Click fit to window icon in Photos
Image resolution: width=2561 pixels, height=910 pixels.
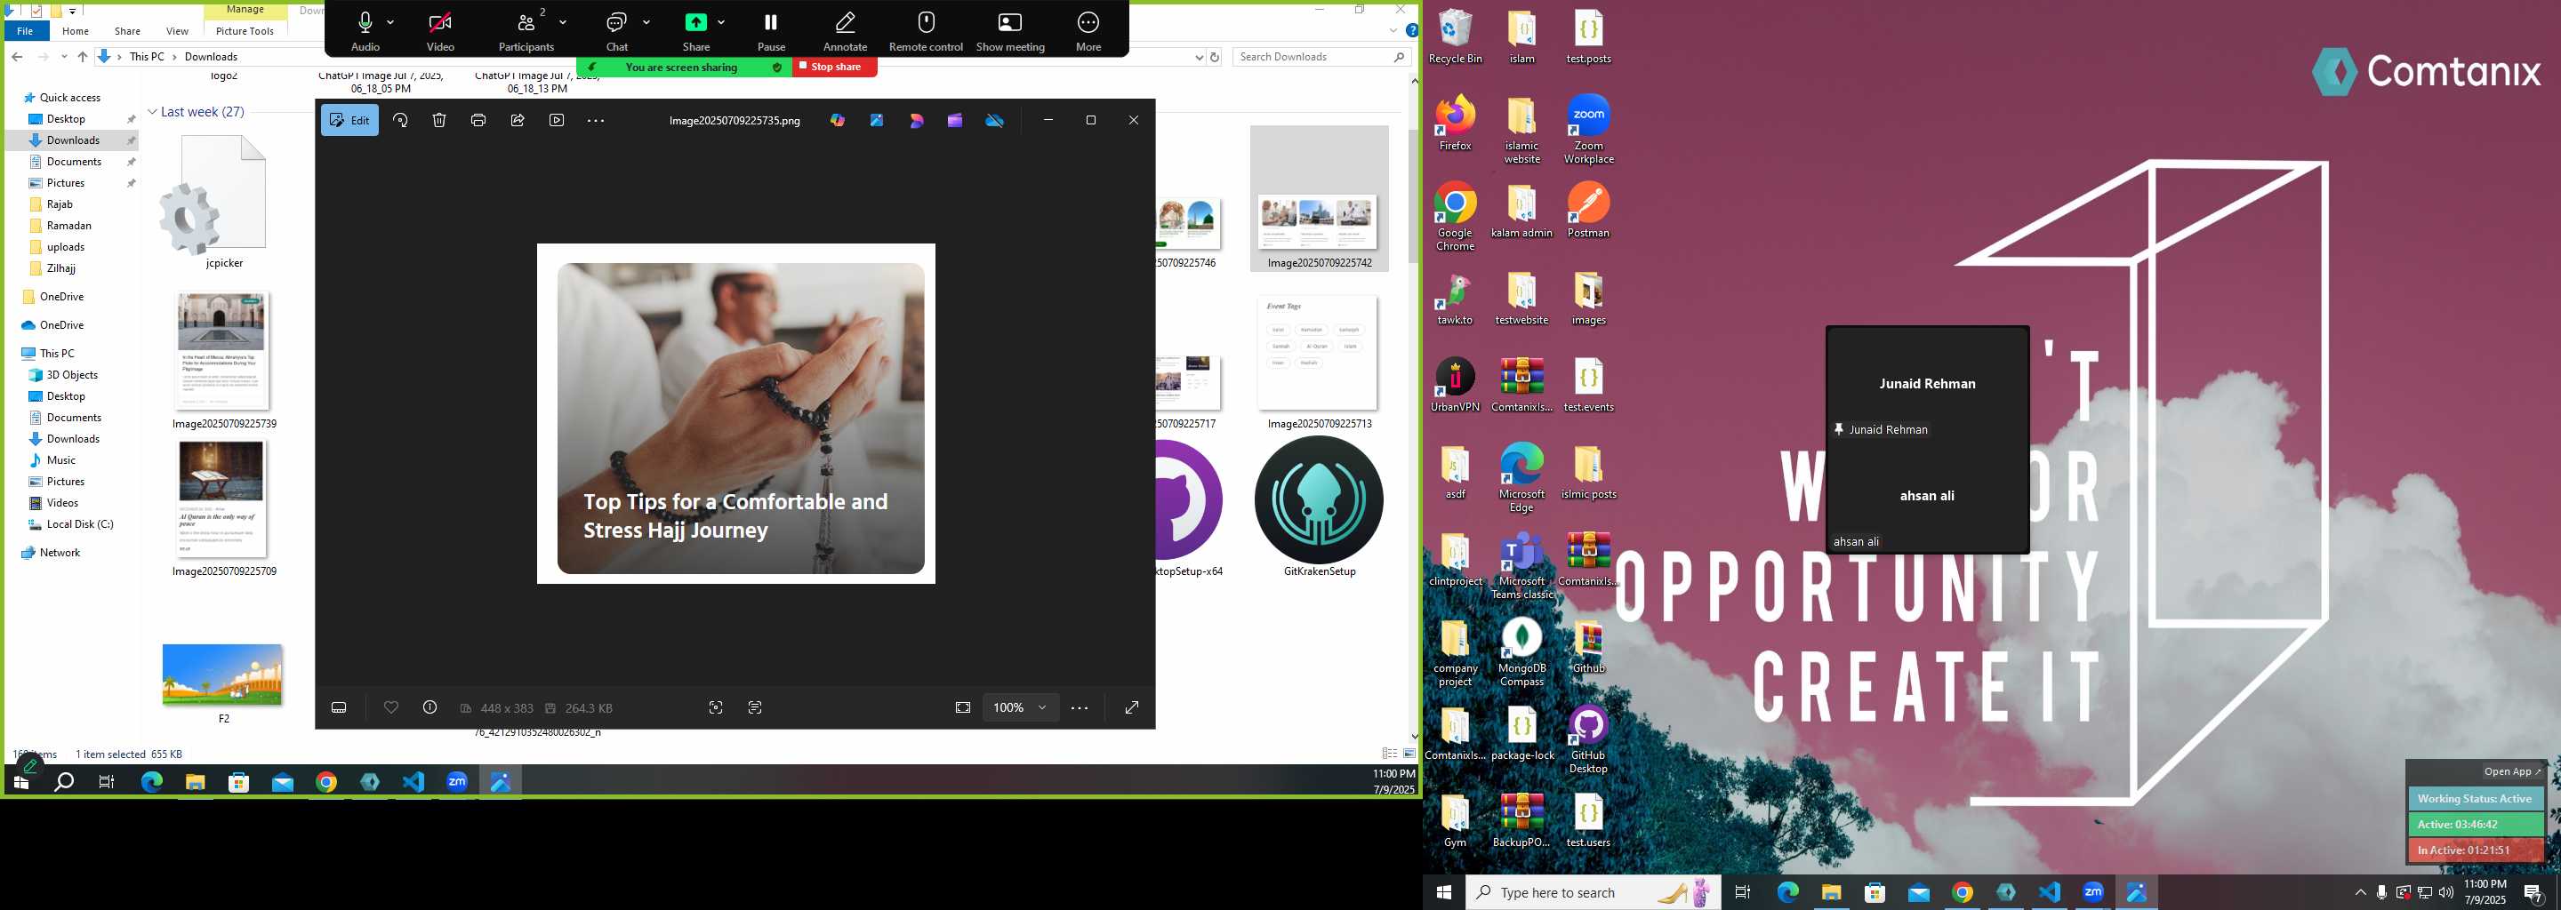pos(962,707)
